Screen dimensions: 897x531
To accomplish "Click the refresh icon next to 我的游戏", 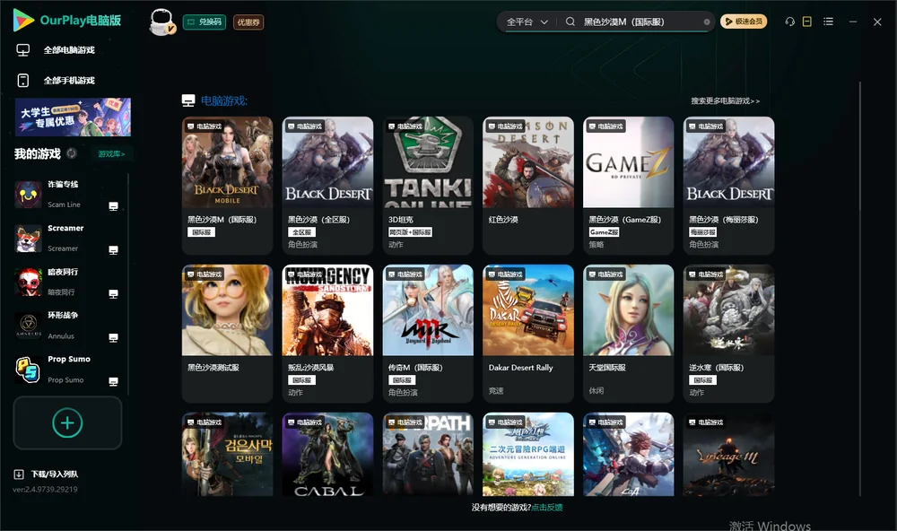I will coord(72,153).
